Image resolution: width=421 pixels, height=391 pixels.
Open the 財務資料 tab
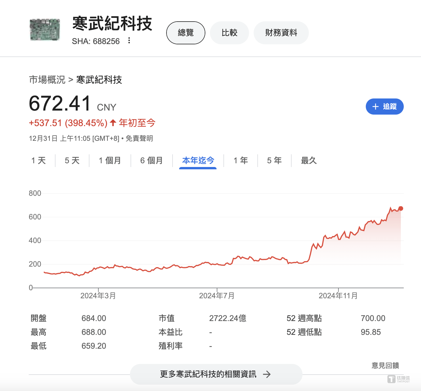tap(281, 33)
